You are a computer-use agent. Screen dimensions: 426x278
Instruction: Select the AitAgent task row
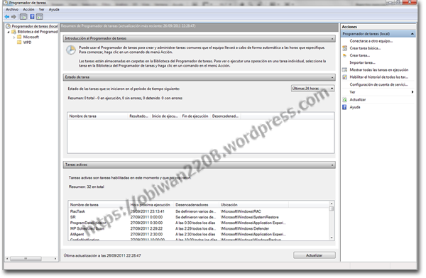(x=199, y=234)
